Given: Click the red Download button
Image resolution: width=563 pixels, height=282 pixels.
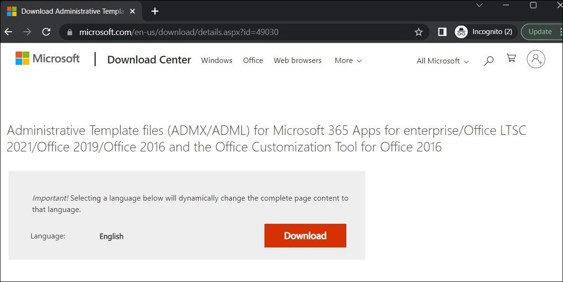Looking at the screenshot, I should click(x=305, y=236).
